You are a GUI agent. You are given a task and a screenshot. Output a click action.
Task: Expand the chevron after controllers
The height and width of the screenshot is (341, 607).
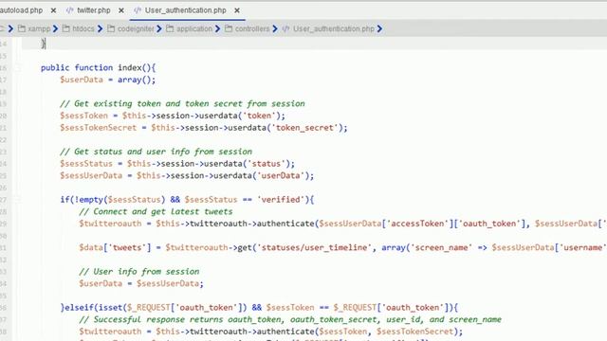(275, 28)
